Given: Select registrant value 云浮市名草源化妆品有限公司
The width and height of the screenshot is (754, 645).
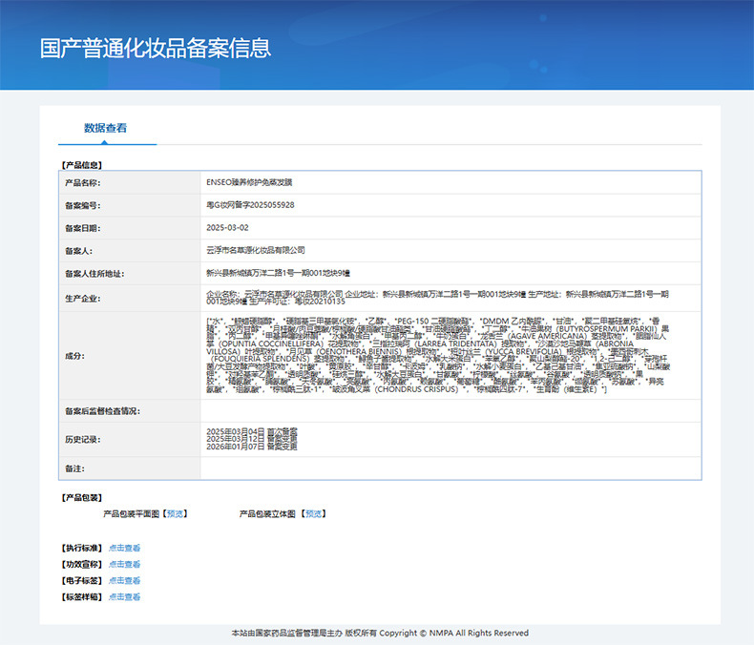Looking at the screenshot, I should 256,250.
